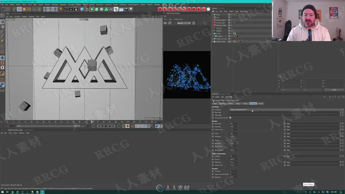Open the Soft Body type dropdown
Image resolution: width=345 pixels, height=194 pixels.
tap(286, 110)
